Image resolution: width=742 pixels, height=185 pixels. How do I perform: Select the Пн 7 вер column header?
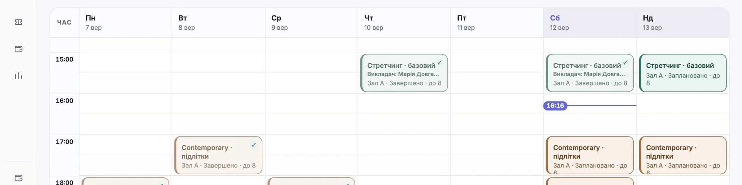click(126, 22)
